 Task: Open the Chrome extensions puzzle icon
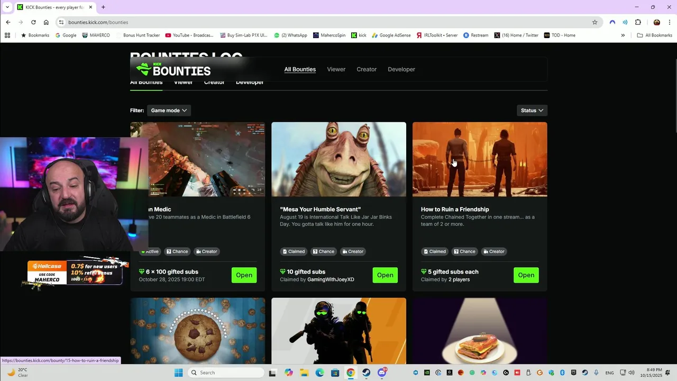638,22
